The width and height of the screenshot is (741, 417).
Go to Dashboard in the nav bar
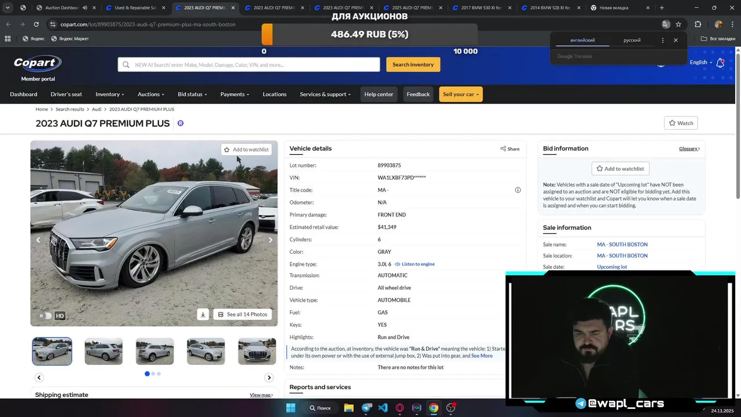tap(23, 94)
